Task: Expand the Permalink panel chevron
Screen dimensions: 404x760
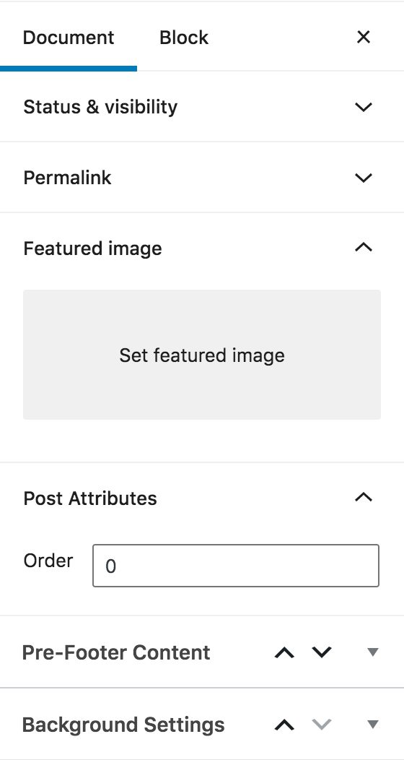Action: [x=364, y=178]
